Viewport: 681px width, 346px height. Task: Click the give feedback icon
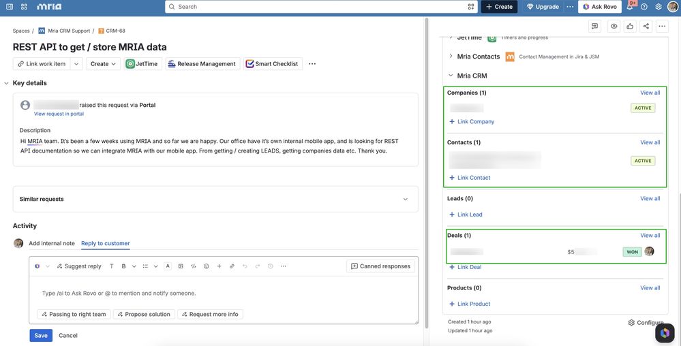tap(594, 26)
